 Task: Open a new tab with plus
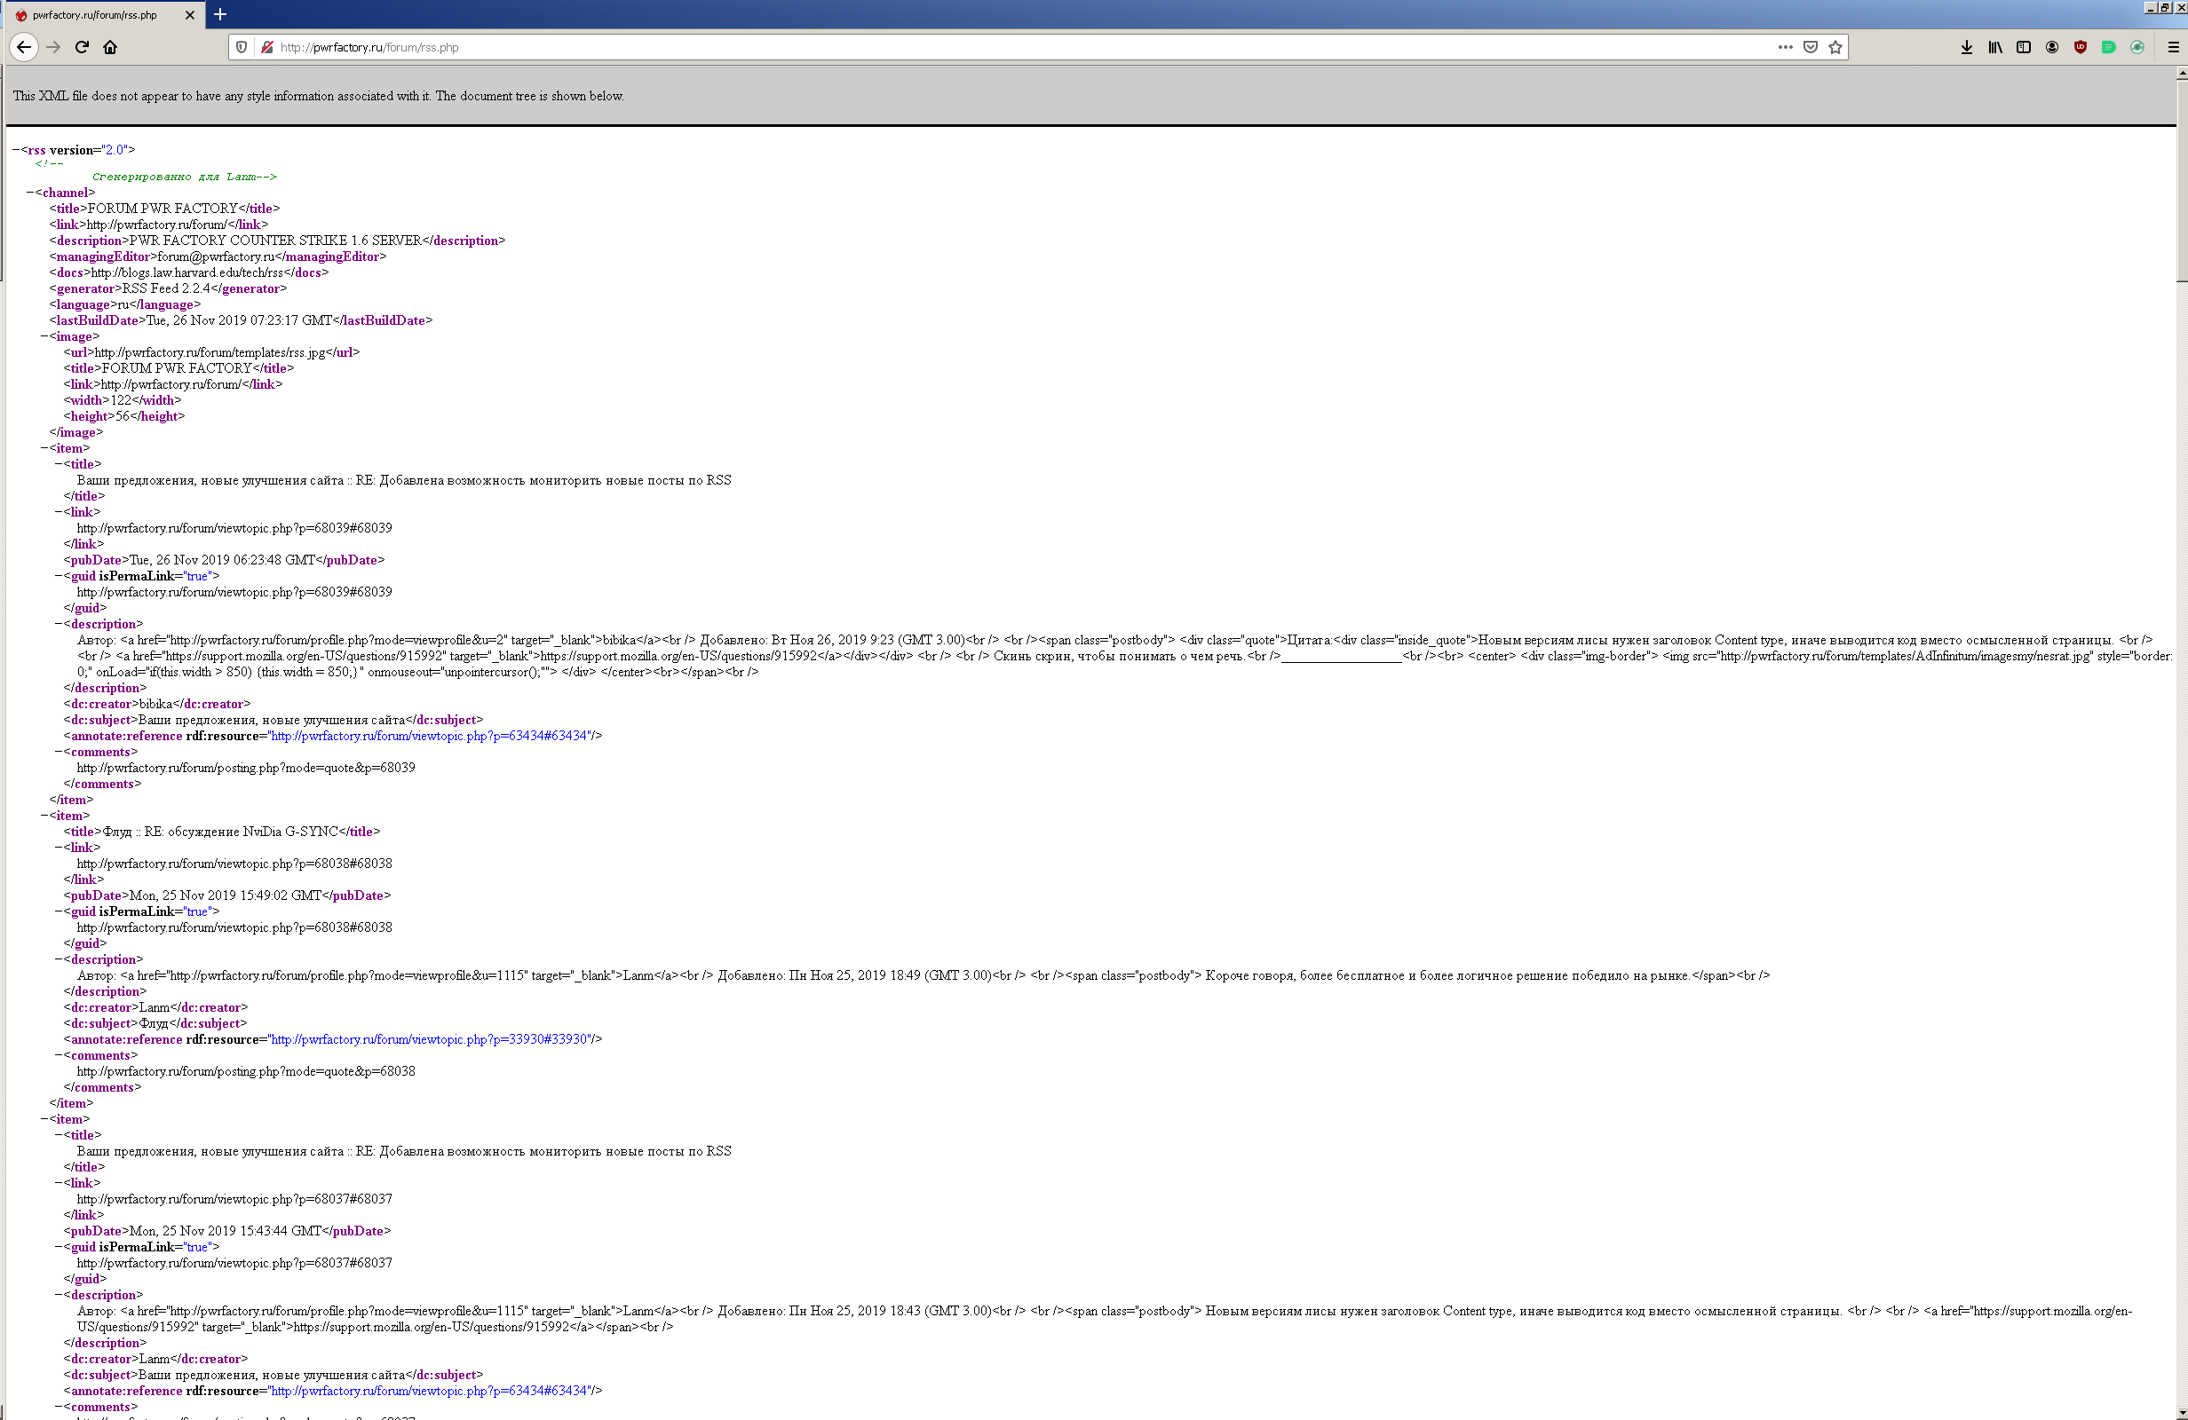(x=219, y=15)
